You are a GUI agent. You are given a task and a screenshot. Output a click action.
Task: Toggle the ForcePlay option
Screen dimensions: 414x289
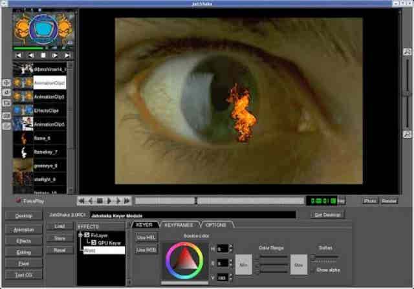(17, 202)
